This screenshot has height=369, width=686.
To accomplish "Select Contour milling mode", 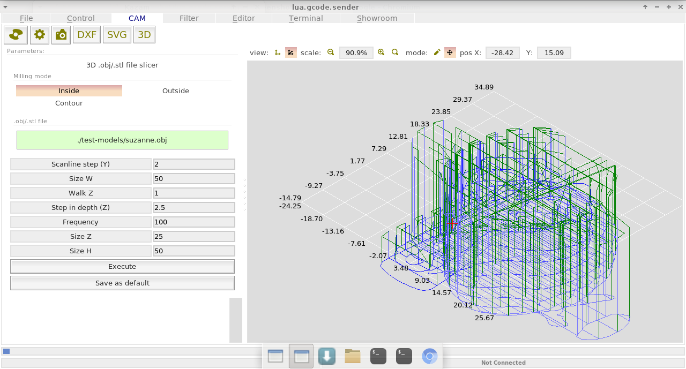I will [x=69, y=103].
